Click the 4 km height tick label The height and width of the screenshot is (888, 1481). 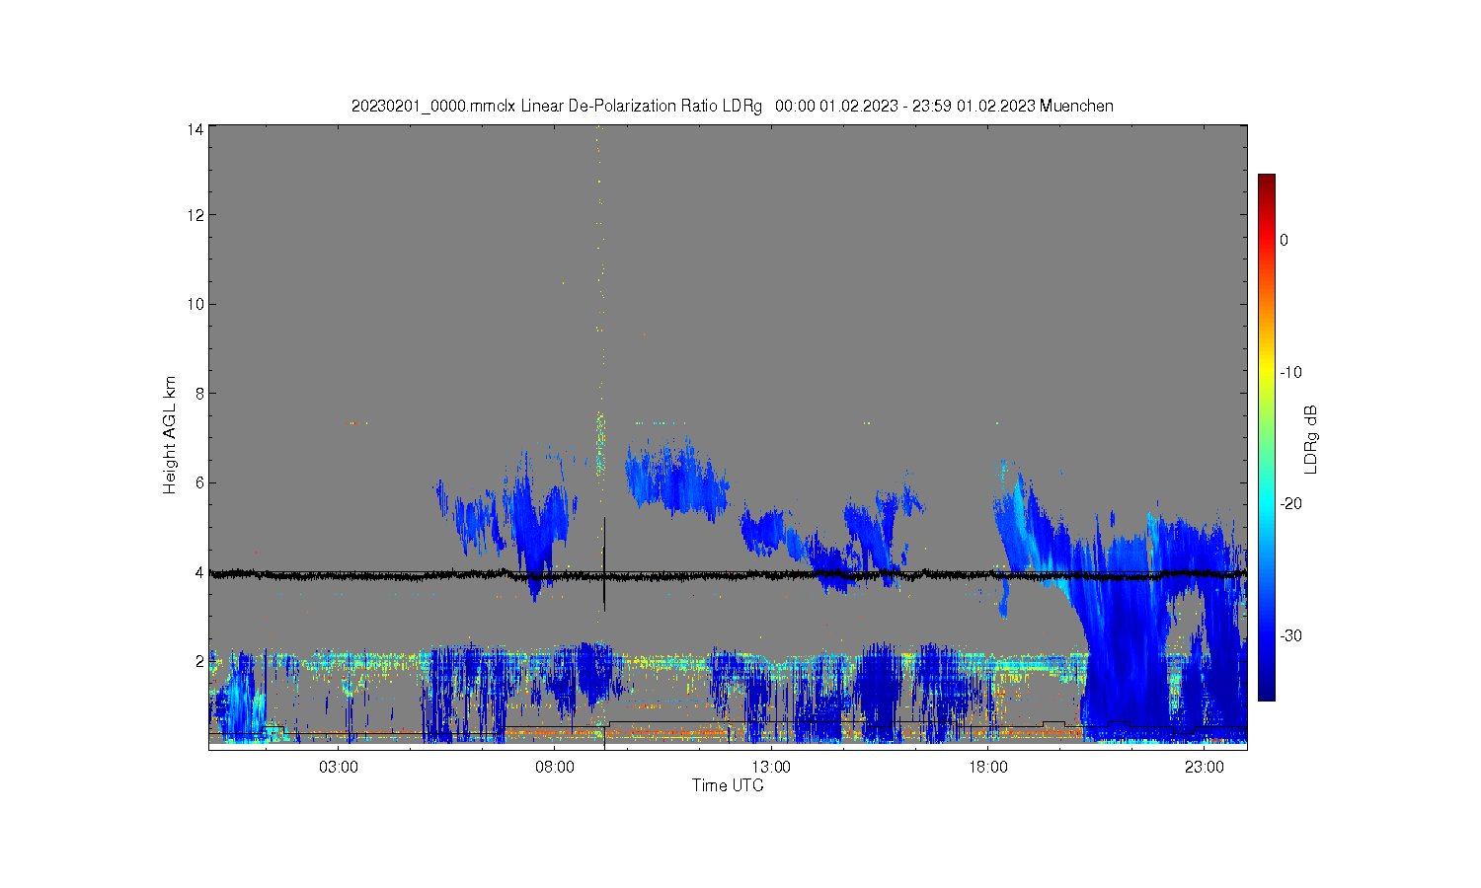[x=200, y=572]
